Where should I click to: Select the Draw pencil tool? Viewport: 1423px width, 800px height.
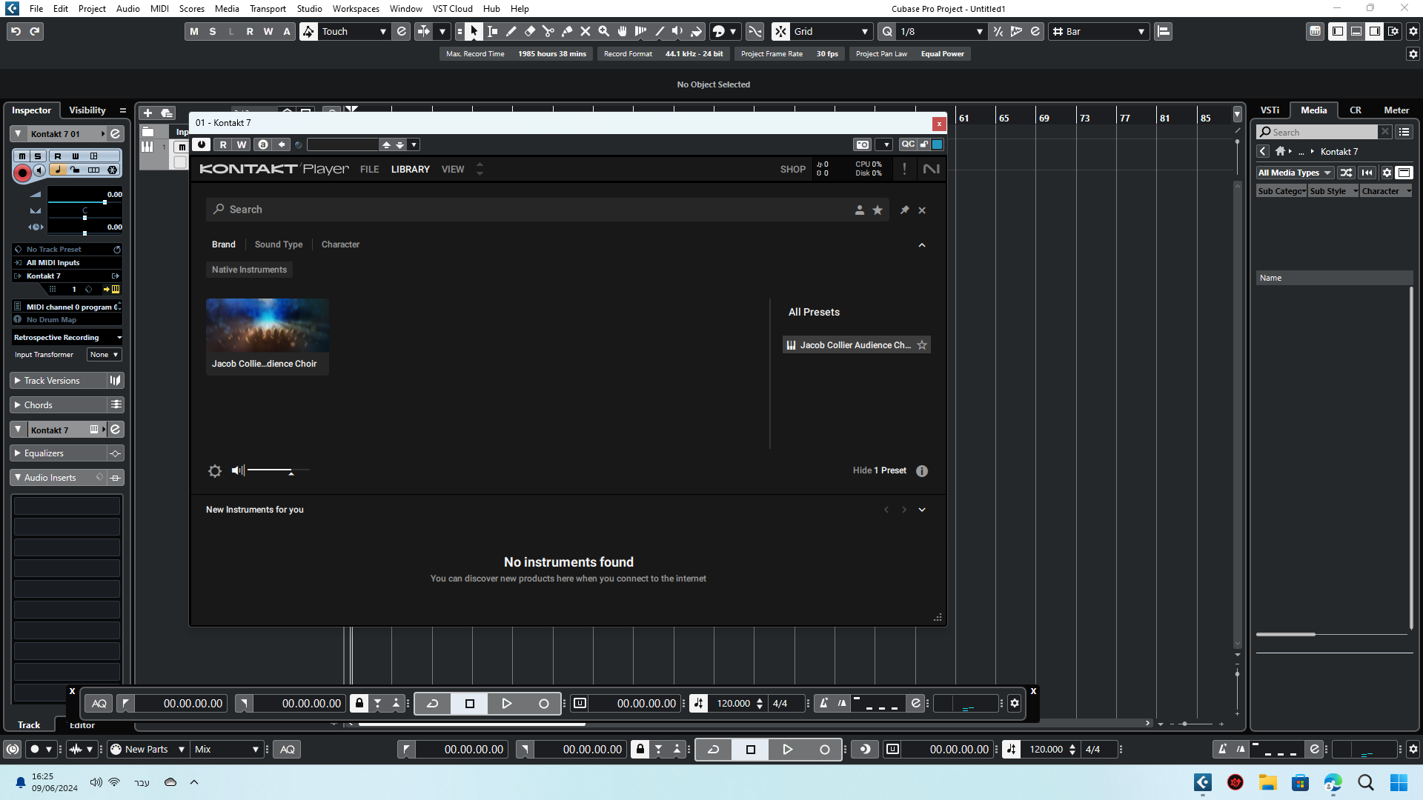click(511, 31)
